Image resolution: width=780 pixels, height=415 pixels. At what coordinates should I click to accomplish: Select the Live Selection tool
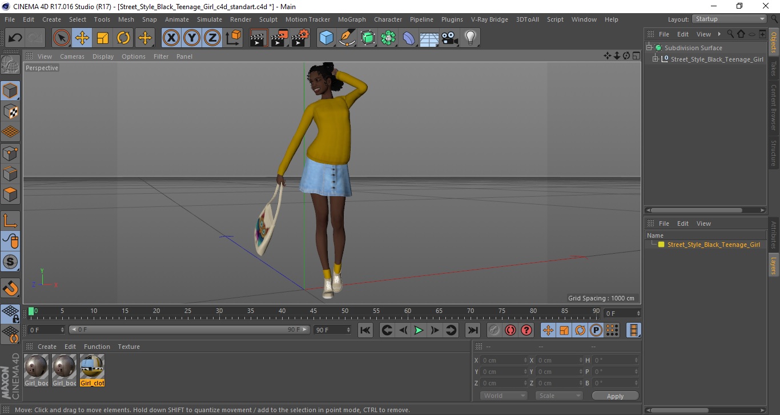pos(62,38)
